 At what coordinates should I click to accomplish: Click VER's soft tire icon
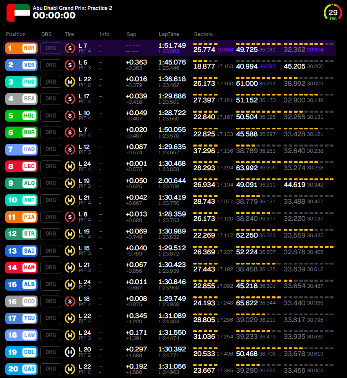pyautogui.click(x=70, y=65)
